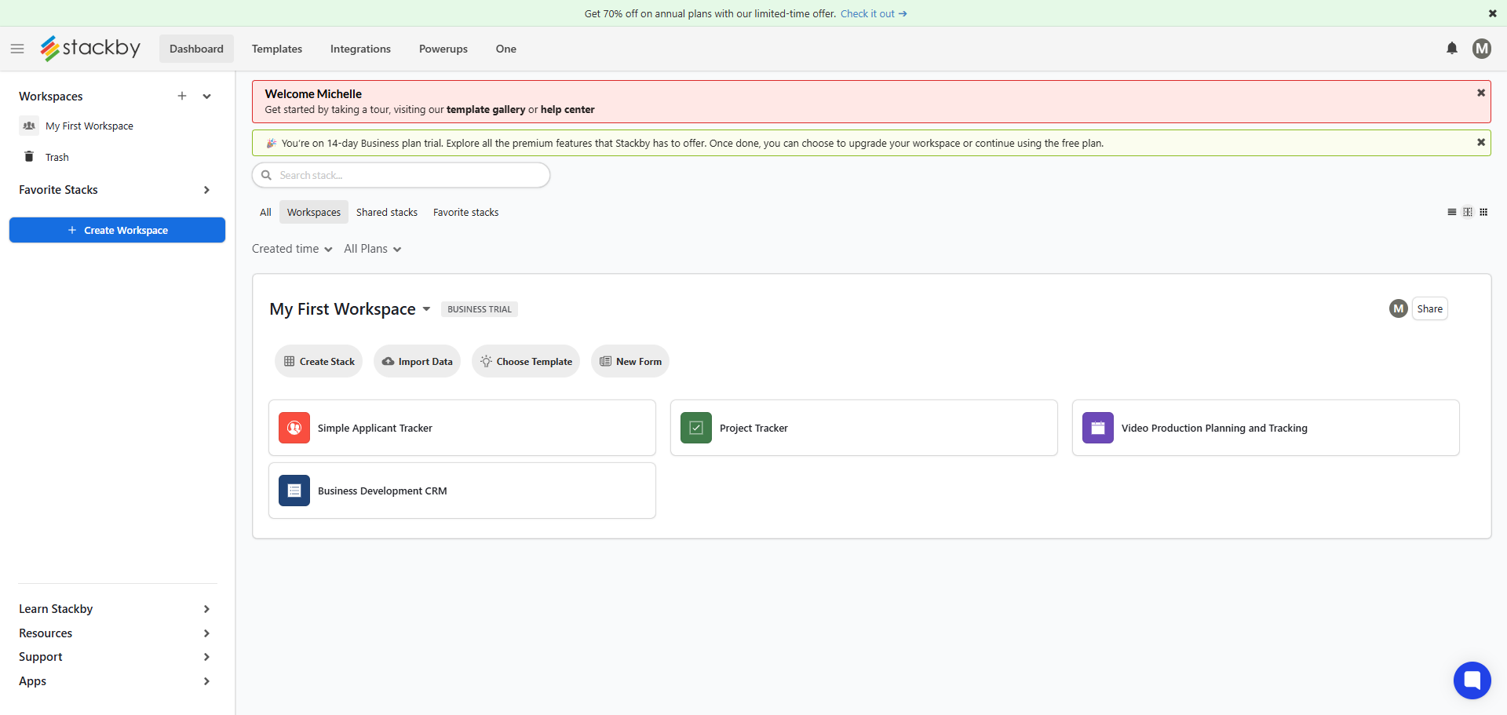
Task: Close the Business plan trial notice
Action: tap(1481, 142)
